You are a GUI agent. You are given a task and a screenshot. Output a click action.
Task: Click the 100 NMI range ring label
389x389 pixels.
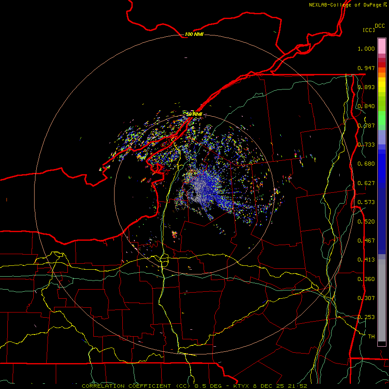[194, 34]
